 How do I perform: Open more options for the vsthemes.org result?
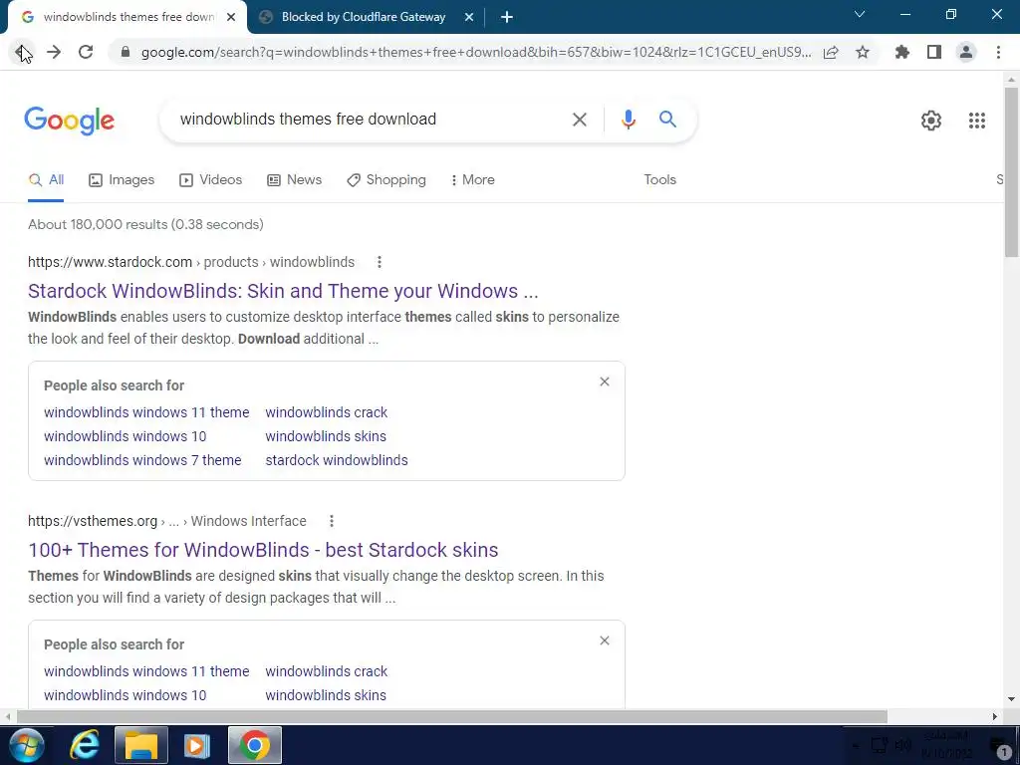[331, 521]
